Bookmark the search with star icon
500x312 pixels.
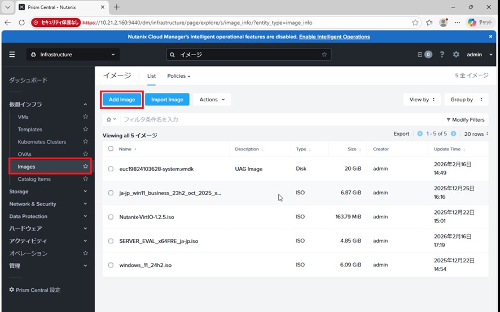click(324, 55)
